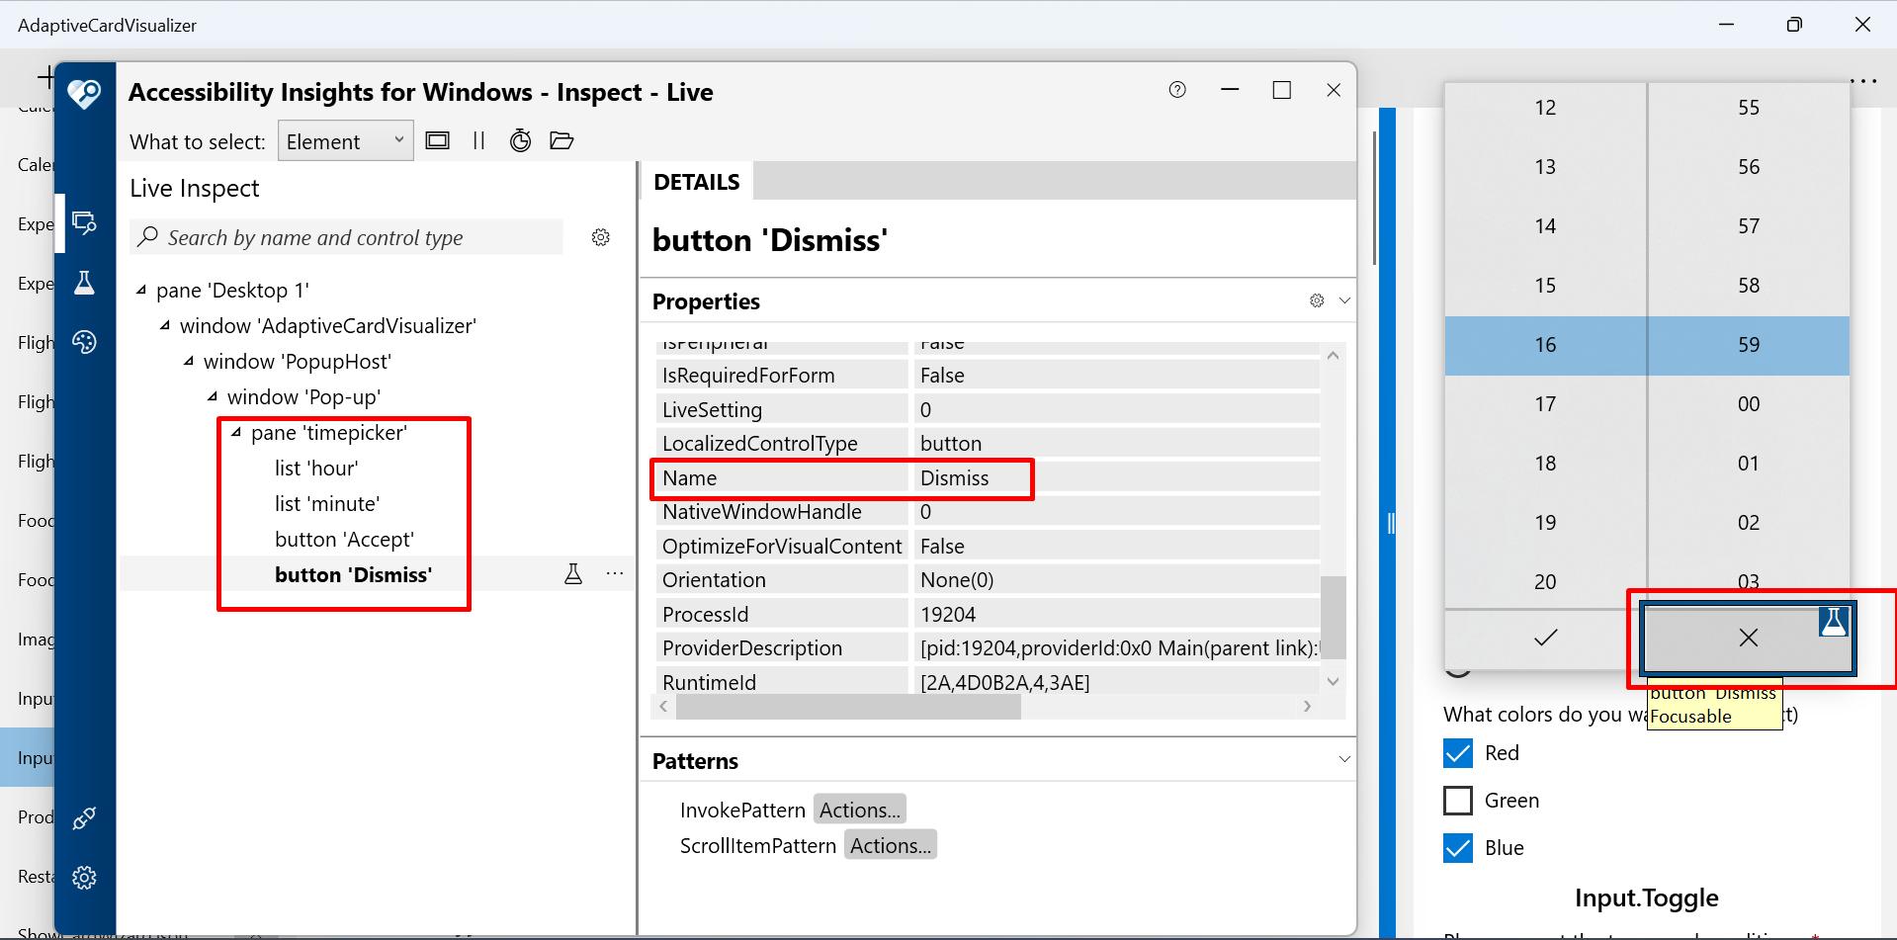
Task: Open the color contrast analyzer palette icon
Action: point(84,342)
